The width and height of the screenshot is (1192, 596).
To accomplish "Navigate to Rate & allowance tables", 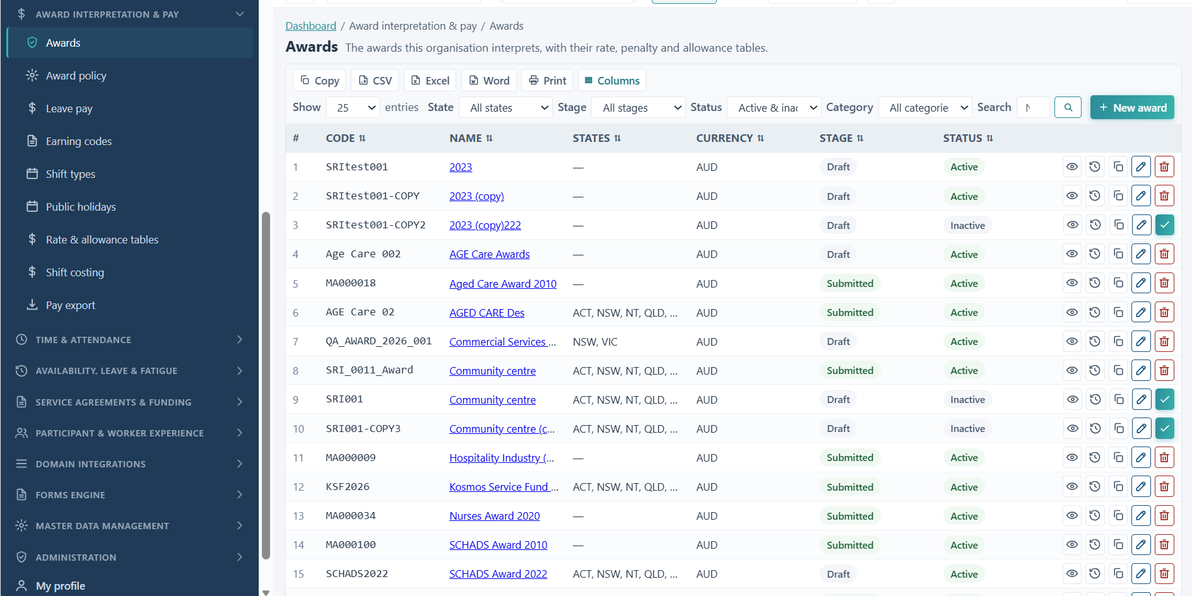I will [x=129, y=240].
